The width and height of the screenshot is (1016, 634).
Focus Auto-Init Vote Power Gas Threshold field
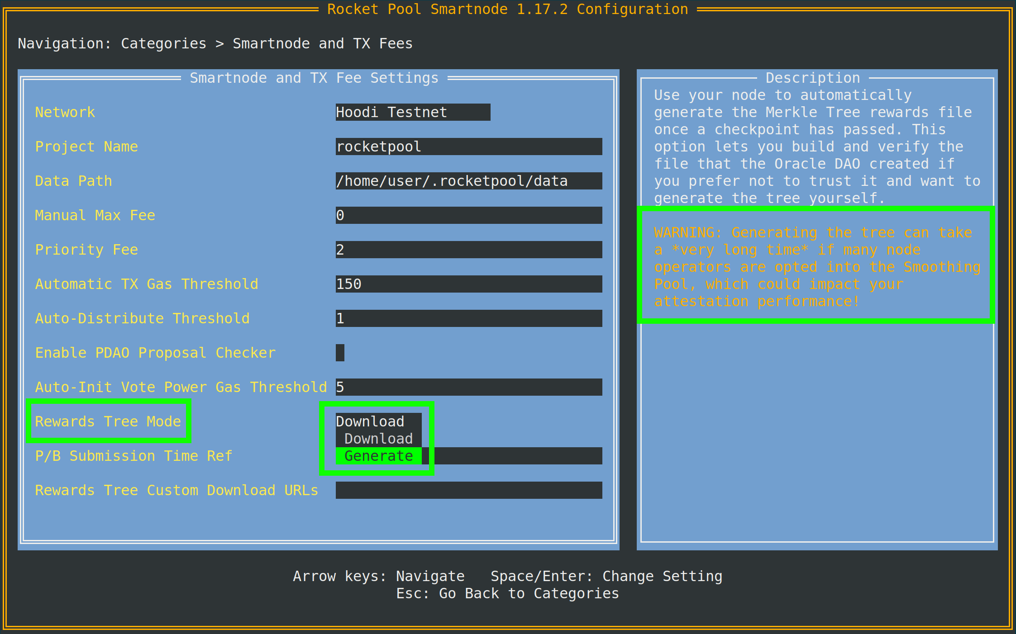tap(468, 387)
